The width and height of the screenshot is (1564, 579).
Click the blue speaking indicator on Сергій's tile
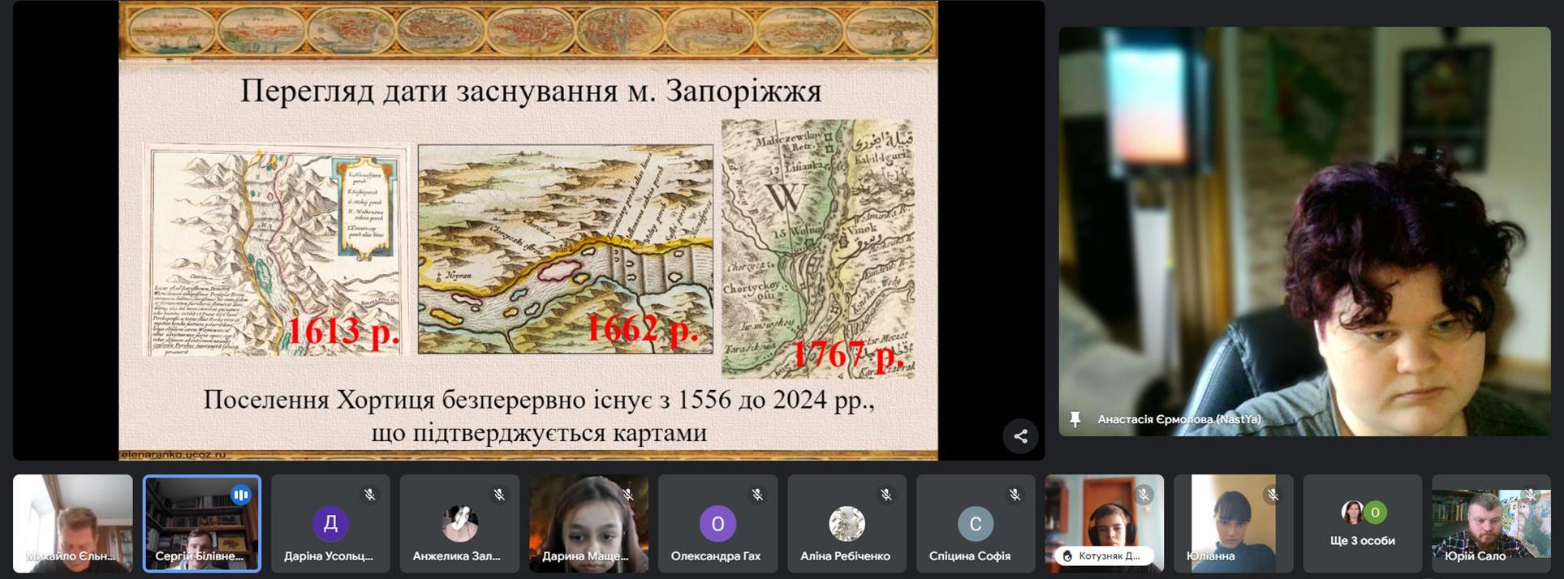click(240, 495)
